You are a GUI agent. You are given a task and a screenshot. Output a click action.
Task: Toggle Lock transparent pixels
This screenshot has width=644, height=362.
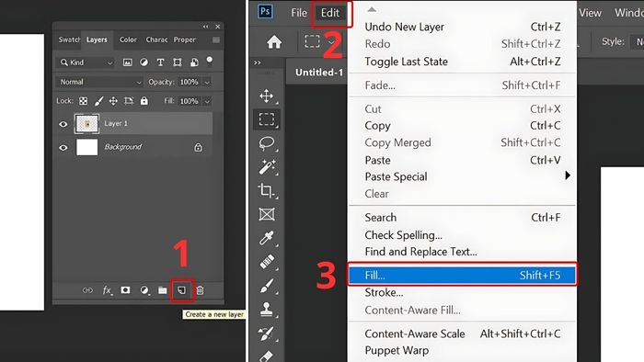[84, 101]
